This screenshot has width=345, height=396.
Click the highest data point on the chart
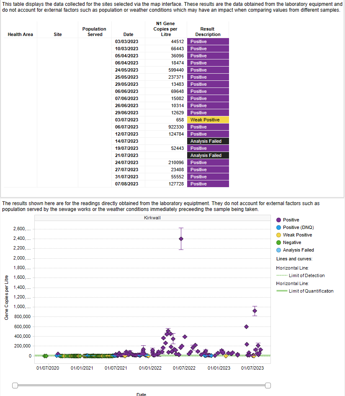[181, 238]
